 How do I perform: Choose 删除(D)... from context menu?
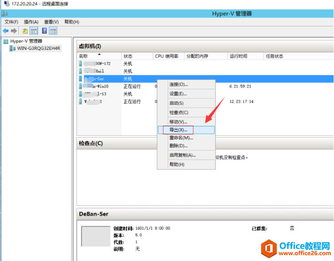click(x=186, y=146)
